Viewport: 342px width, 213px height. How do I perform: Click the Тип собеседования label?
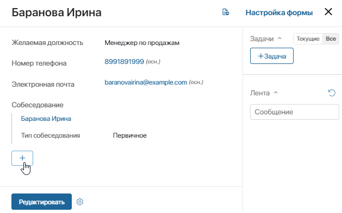pos(51,135)
